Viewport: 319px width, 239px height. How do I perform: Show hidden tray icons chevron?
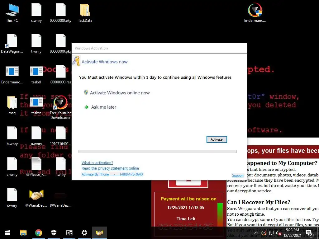click(256, 233)
